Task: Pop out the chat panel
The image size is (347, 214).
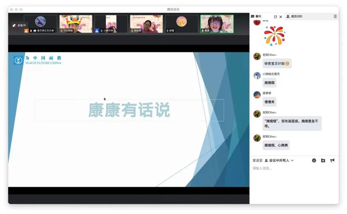Action: 275,16
